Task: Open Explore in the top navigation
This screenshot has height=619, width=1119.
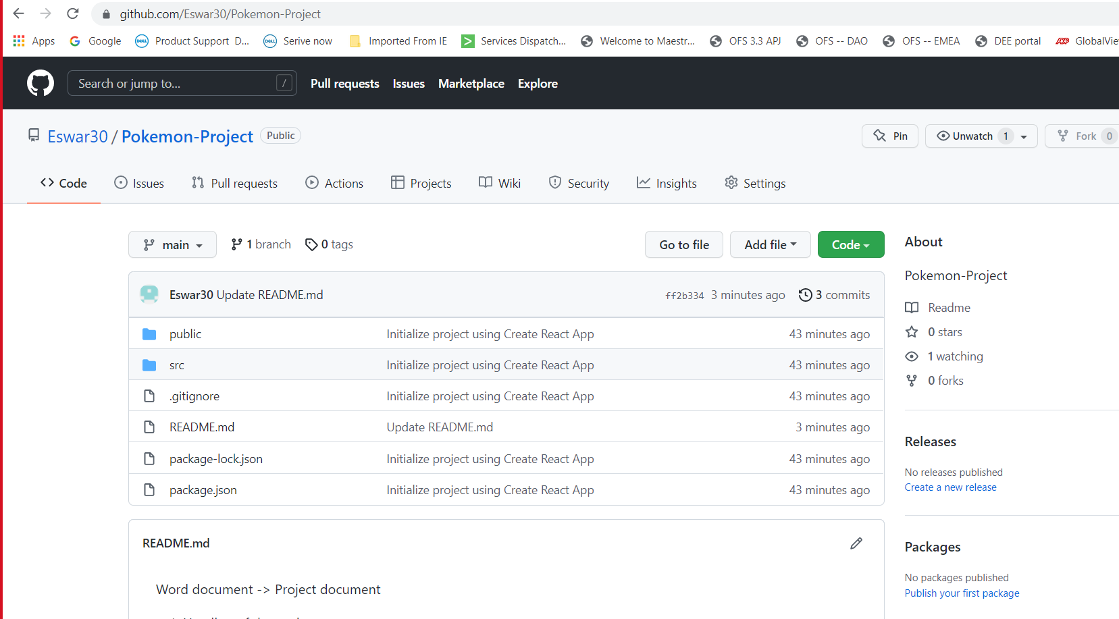Action: coord(538,83)
